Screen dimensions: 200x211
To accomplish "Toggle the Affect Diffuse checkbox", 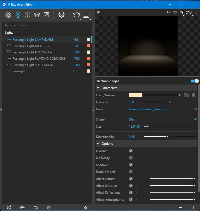I will click(131, 179).
